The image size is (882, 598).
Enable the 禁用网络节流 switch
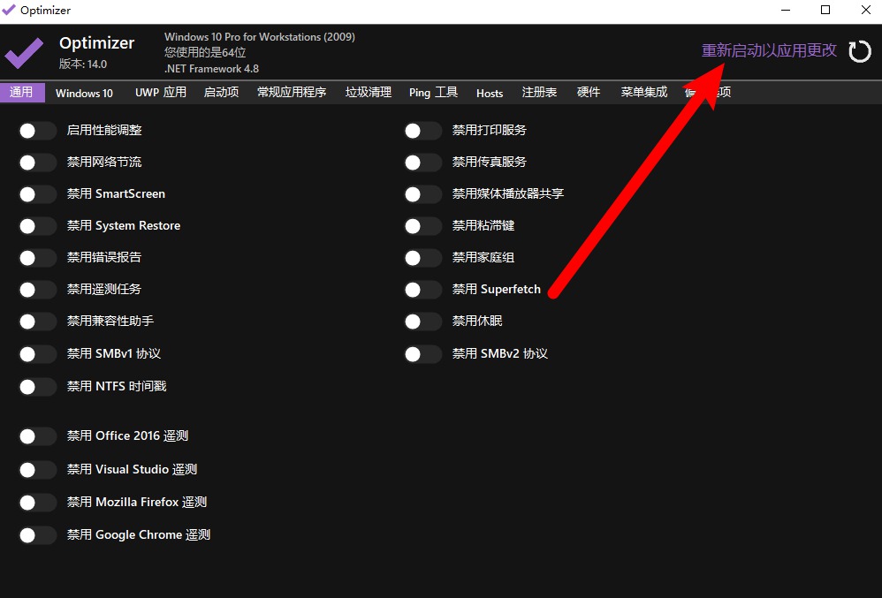(38, 163)
